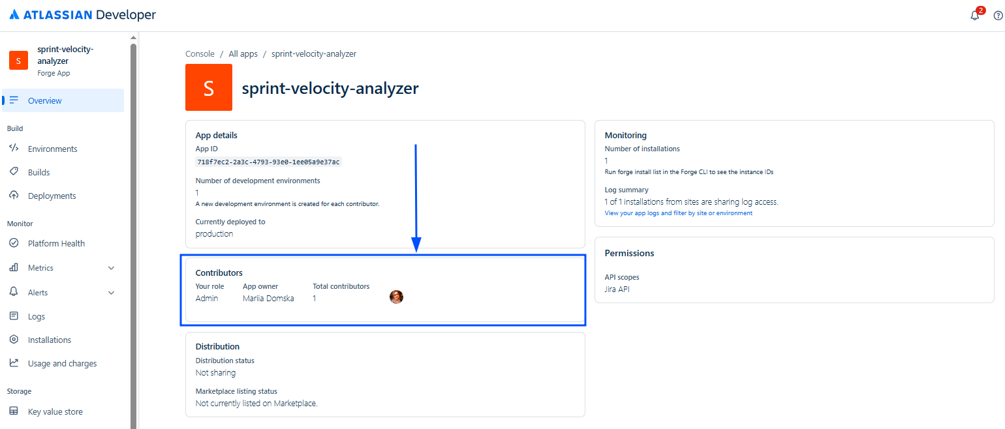
Task: Click the Key value store table icon
Action: [x=14, y=411]
